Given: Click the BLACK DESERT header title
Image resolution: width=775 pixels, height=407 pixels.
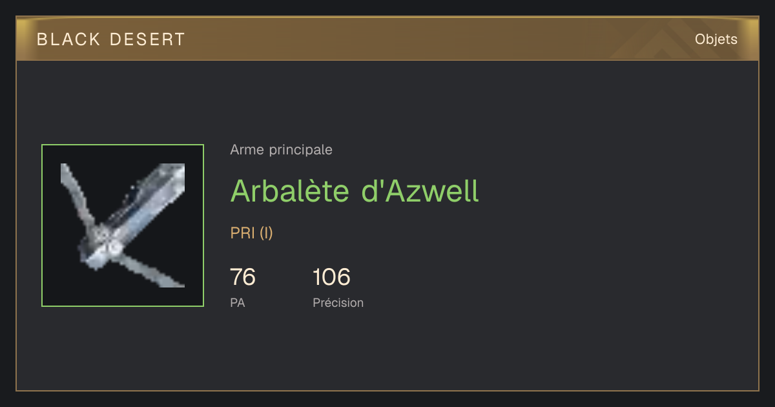Looking at the screenshot, I should 111,39.
